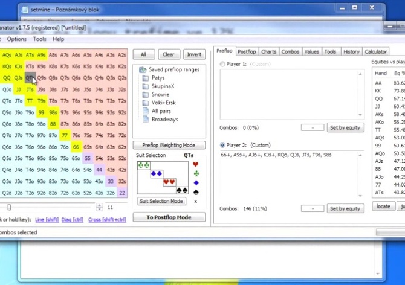Open the Values tab
Screen dimensions: 405x285
tap(312, 51)
